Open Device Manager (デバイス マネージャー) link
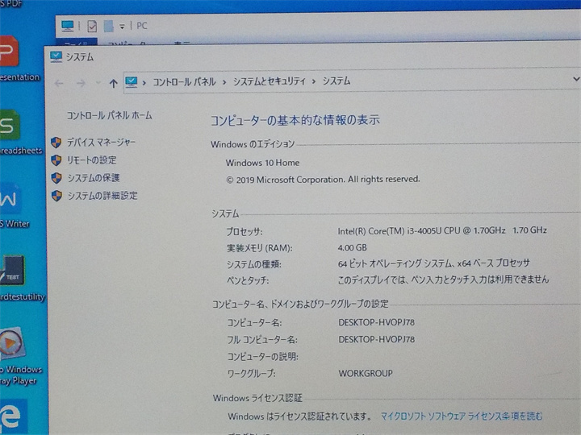The width and height of the screenshot is (581, 435). pos(101,142)
